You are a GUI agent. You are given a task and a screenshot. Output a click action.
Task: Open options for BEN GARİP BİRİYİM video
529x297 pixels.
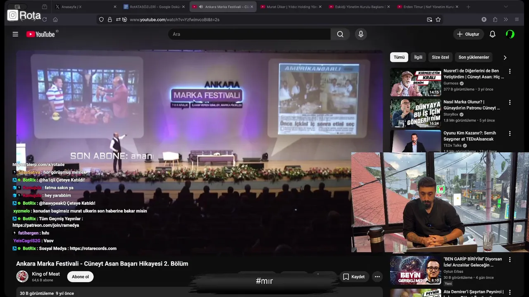pyautogui.click(x=510, y=259)
